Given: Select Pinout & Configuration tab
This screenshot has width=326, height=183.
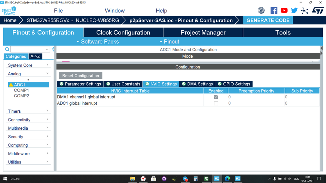Looking at the screenshot, I should click(x=43, y=32).
